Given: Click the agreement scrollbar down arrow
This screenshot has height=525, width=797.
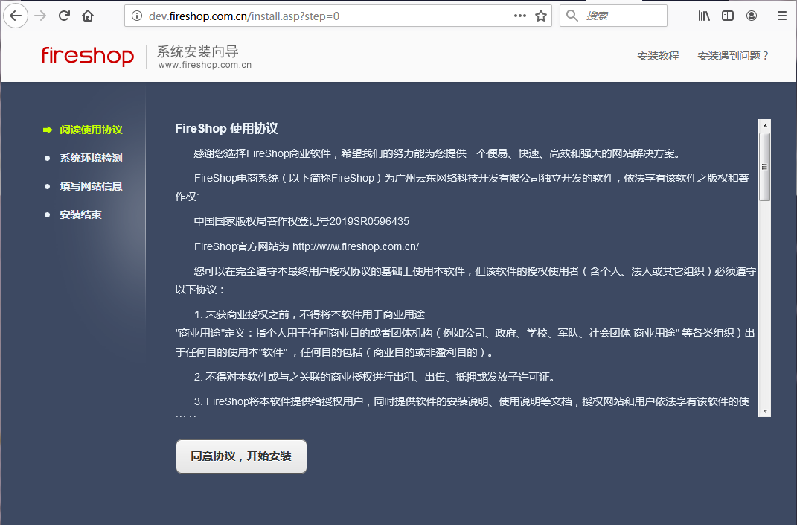Looking at the screenshot, I should (764, 410).
